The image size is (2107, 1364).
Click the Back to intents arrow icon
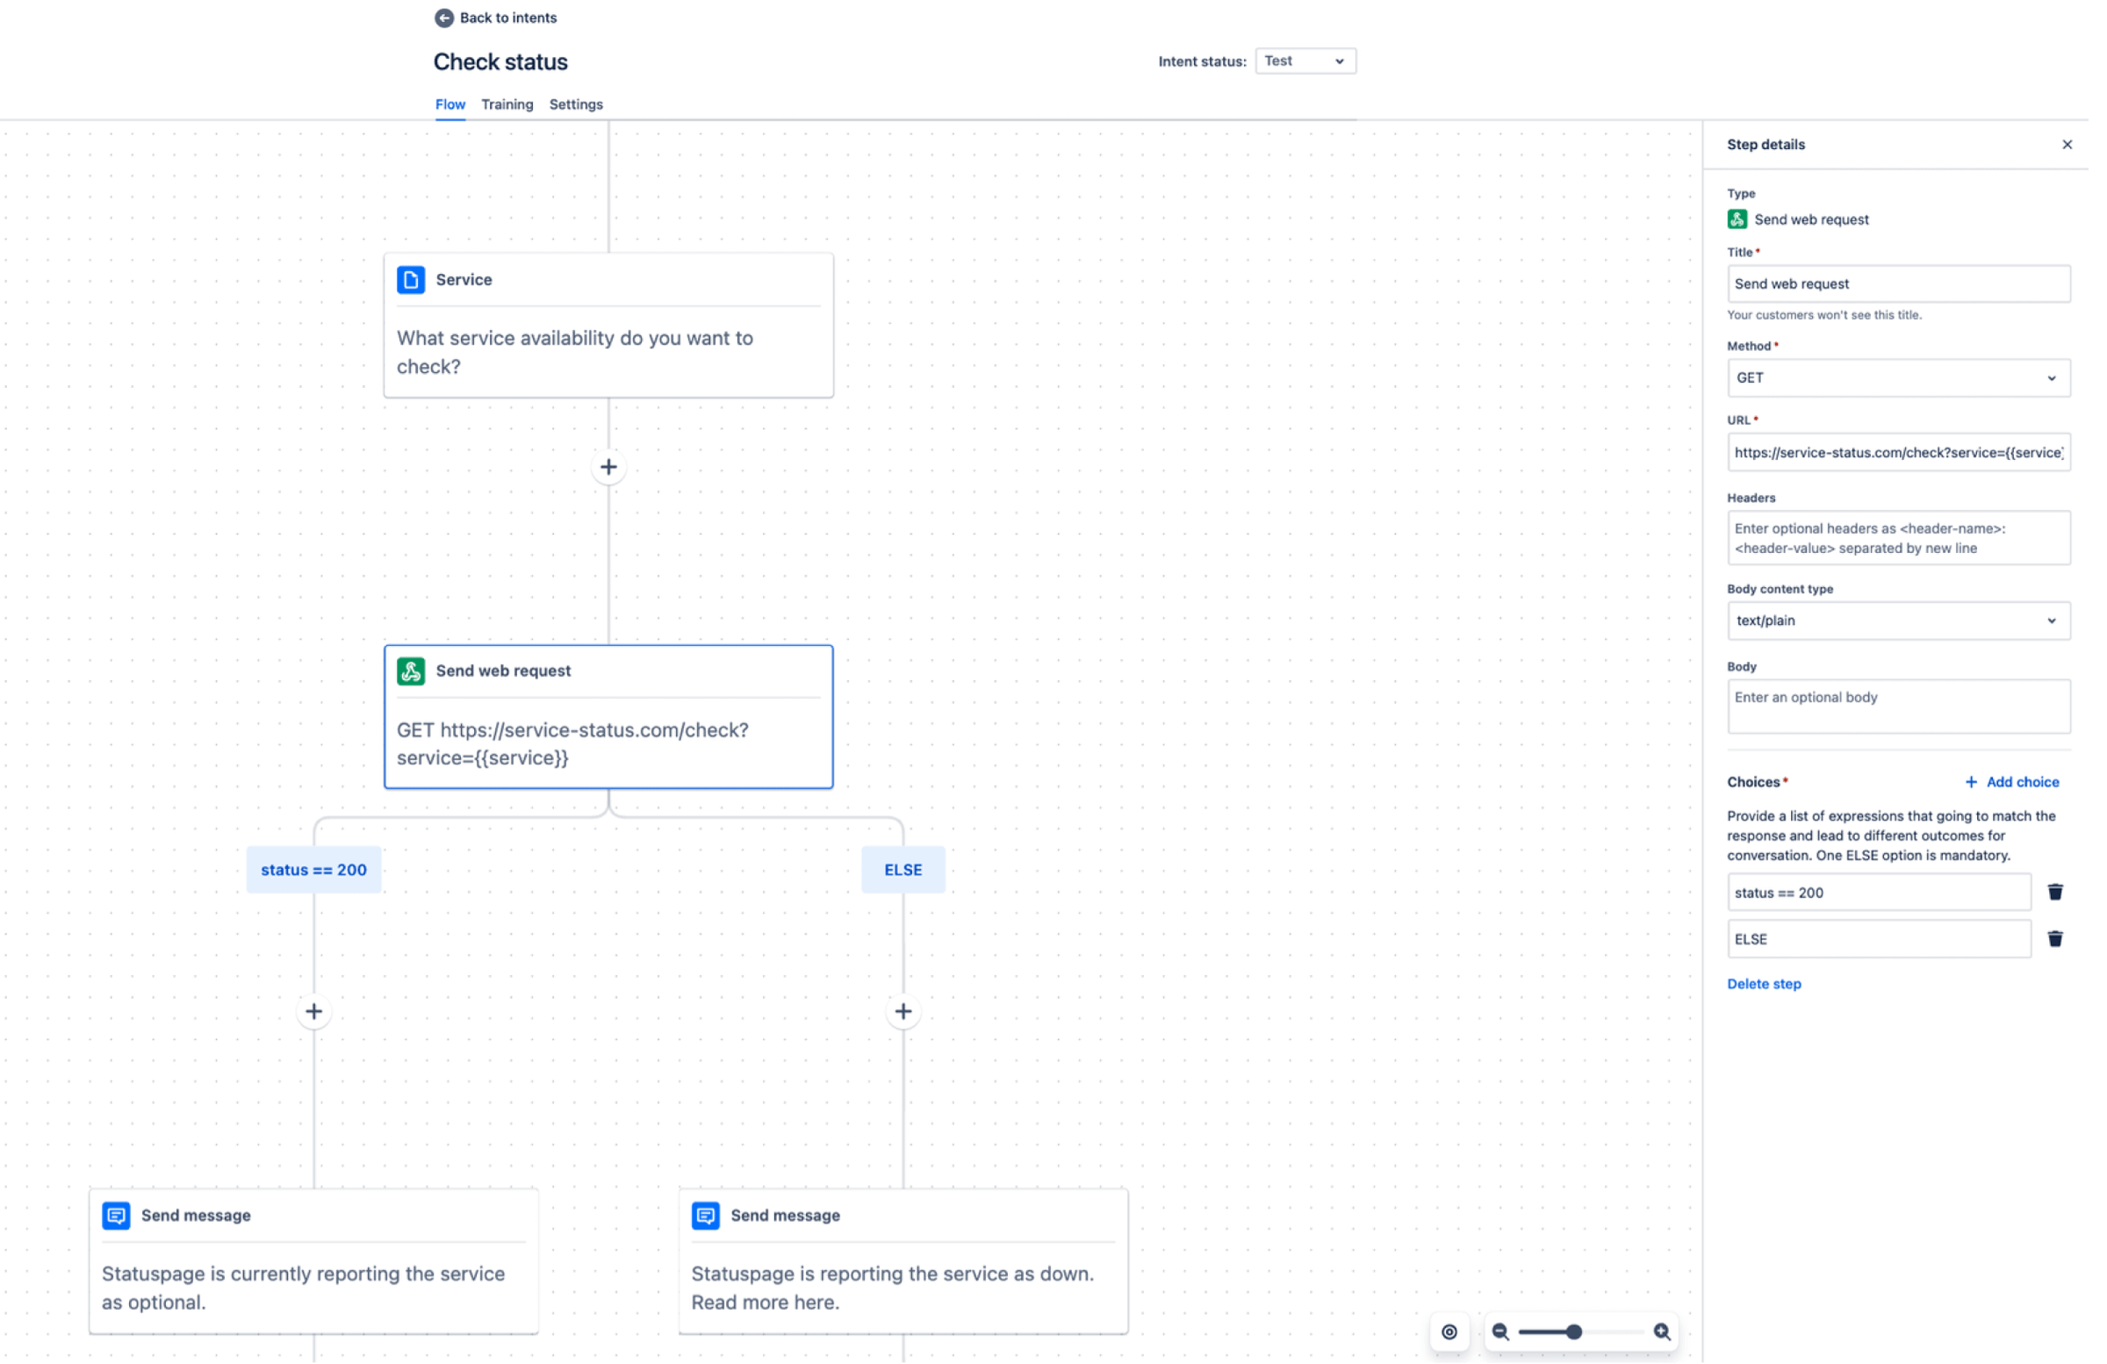442,18
